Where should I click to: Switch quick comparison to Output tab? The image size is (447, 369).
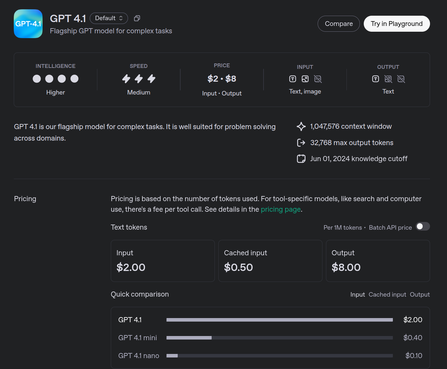420,294
